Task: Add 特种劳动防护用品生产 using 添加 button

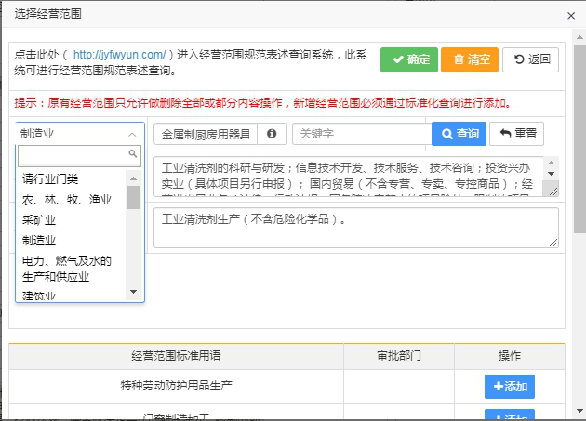Action: (x=509, y=386)
